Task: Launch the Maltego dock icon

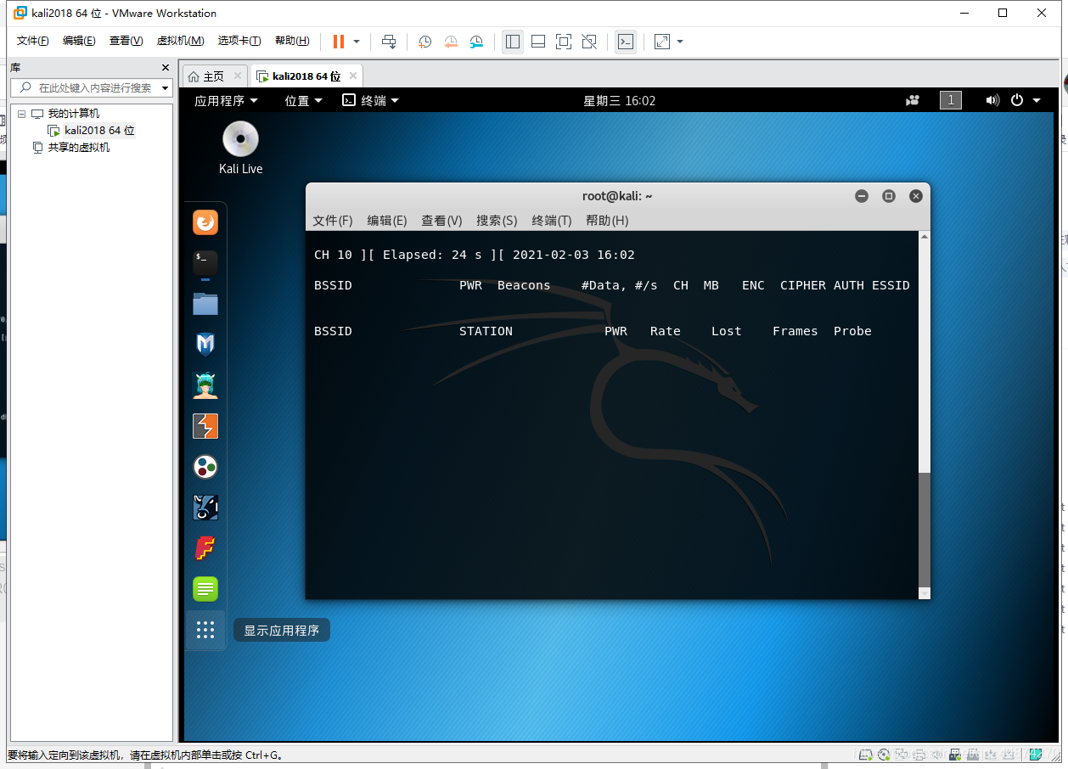Action: 205,508
